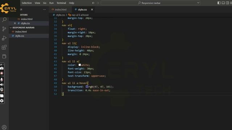This screenshot has height=130, width=232.
Task: Take a screenshot with recorder camera icon
Action: pos(2,68)
